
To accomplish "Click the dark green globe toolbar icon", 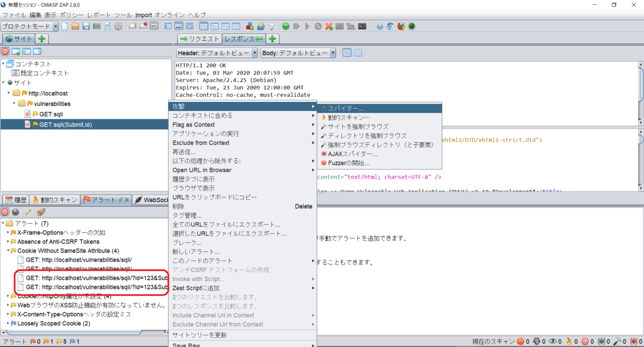I will [x=412, y=26].
